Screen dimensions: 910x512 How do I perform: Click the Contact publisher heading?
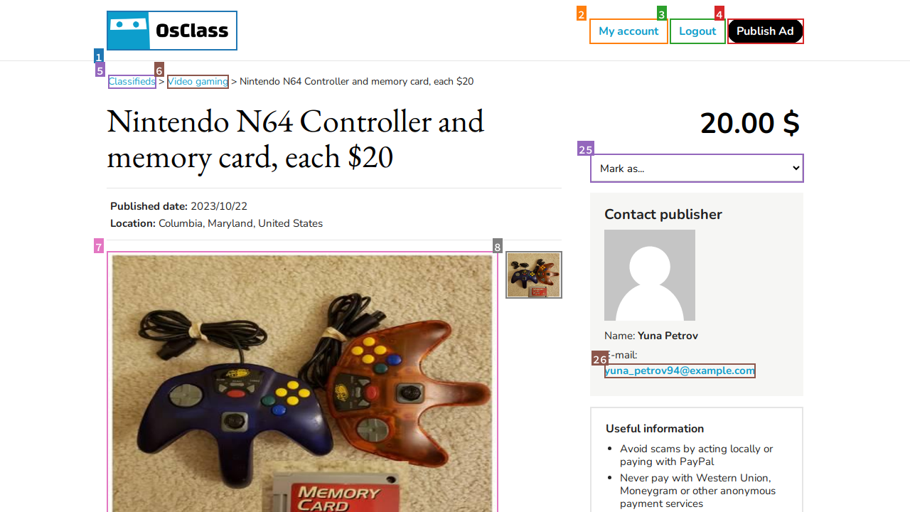(x=663, y=215)
